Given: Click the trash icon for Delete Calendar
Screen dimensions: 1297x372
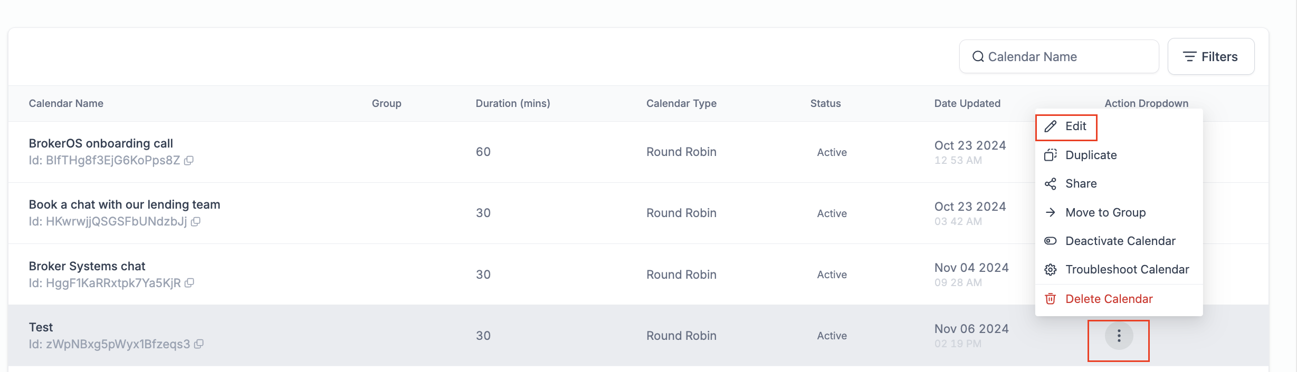Looking at the screenshot, I should tap(1051, 299).
